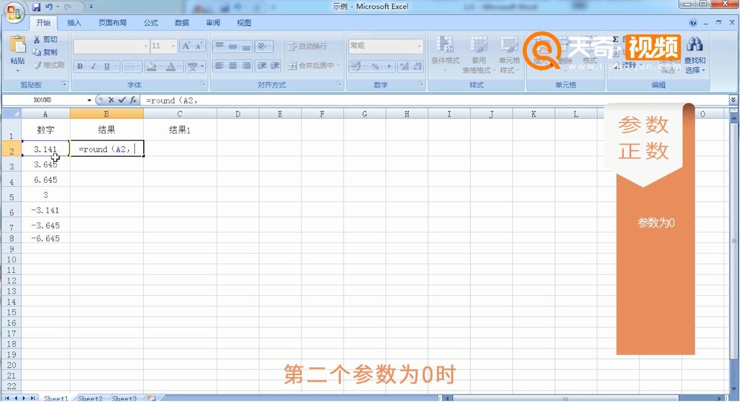740x402 pixels.
Task: Apply the fill color bucket
Action: [x=151, y=66]
